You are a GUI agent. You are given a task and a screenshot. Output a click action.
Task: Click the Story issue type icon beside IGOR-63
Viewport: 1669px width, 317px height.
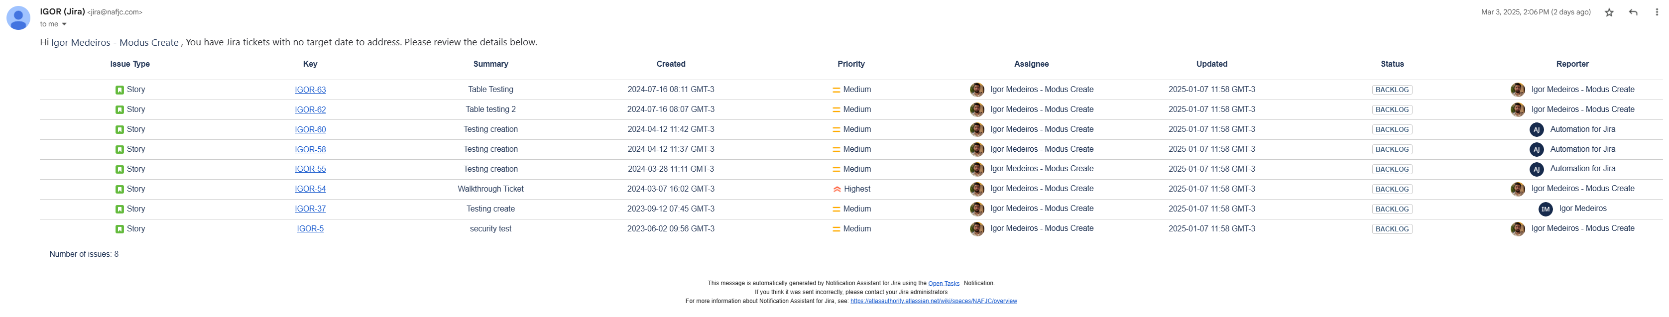(x=120, y=89)
